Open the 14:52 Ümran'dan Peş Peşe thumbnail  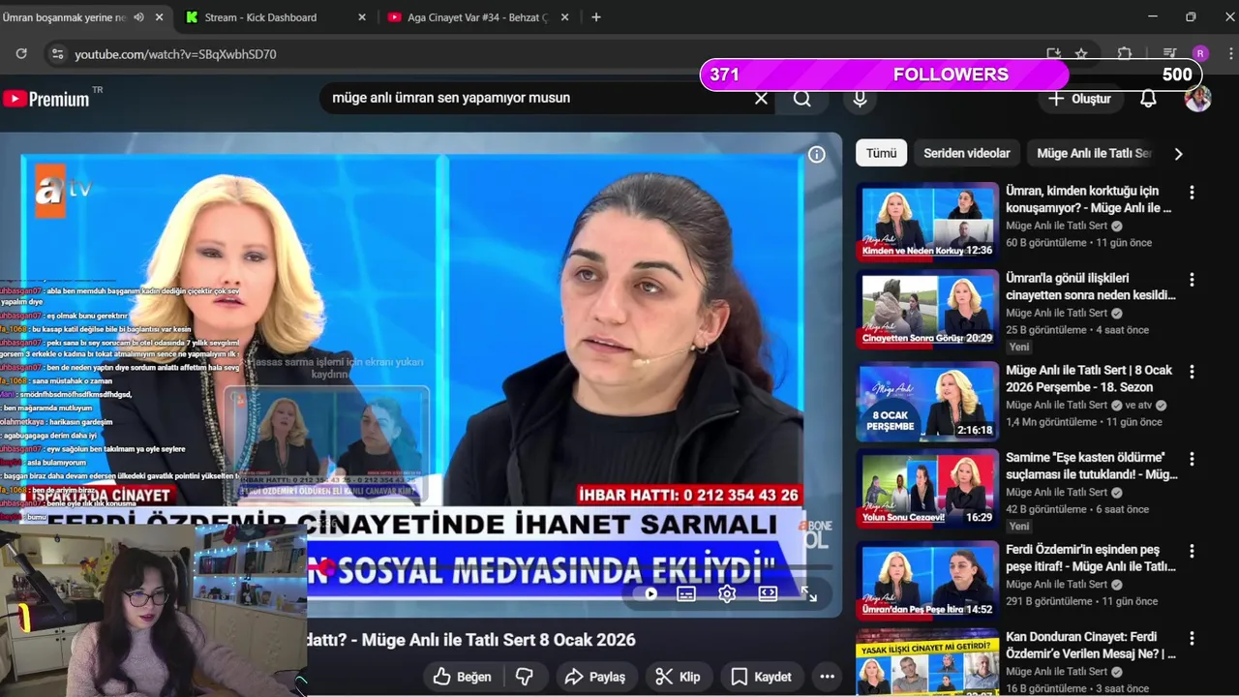(927, 580)
